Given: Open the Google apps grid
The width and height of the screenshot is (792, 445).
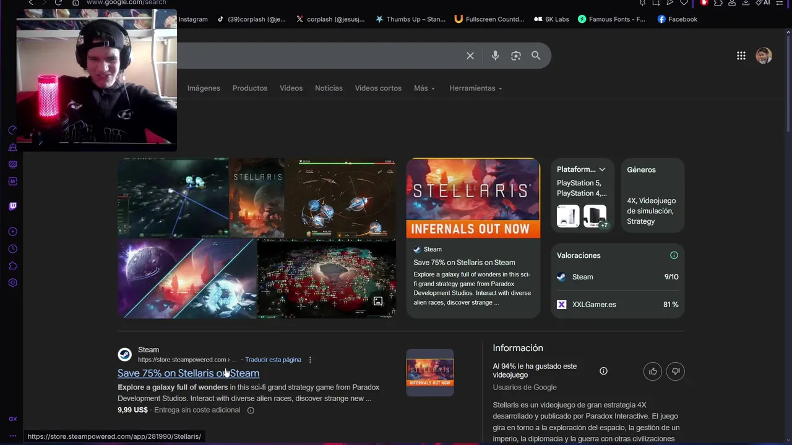Looking at the screenshot, I should point(741,56).
